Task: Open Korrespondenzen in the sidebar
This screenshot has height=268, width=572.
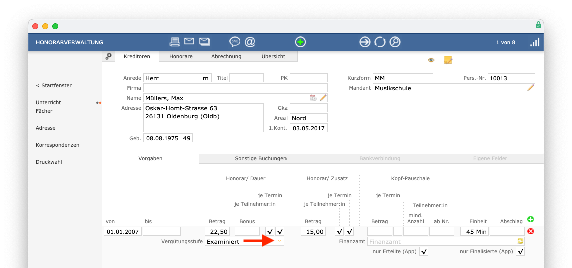Action: [x=57, y=145]
